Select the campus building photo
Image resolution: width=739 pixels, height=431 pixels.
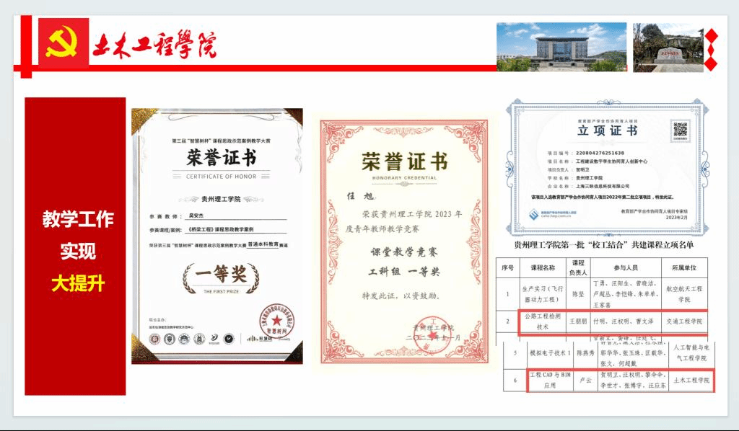(x=561, y=47)
